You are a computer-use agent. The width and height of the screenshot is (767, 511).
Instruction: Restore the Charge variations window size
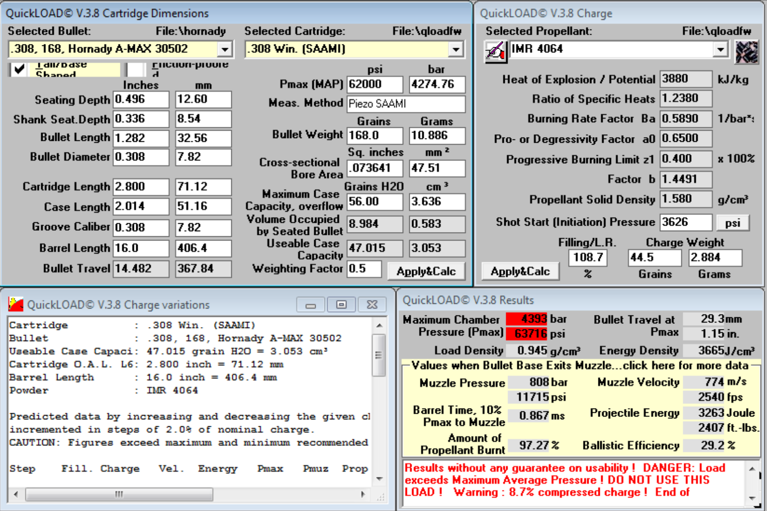pyautogui.click(x=341, y=305)
